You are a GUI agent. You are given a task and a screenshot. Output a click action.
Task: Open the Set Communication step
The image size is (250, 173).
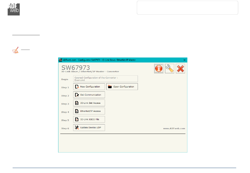(89, 95)
